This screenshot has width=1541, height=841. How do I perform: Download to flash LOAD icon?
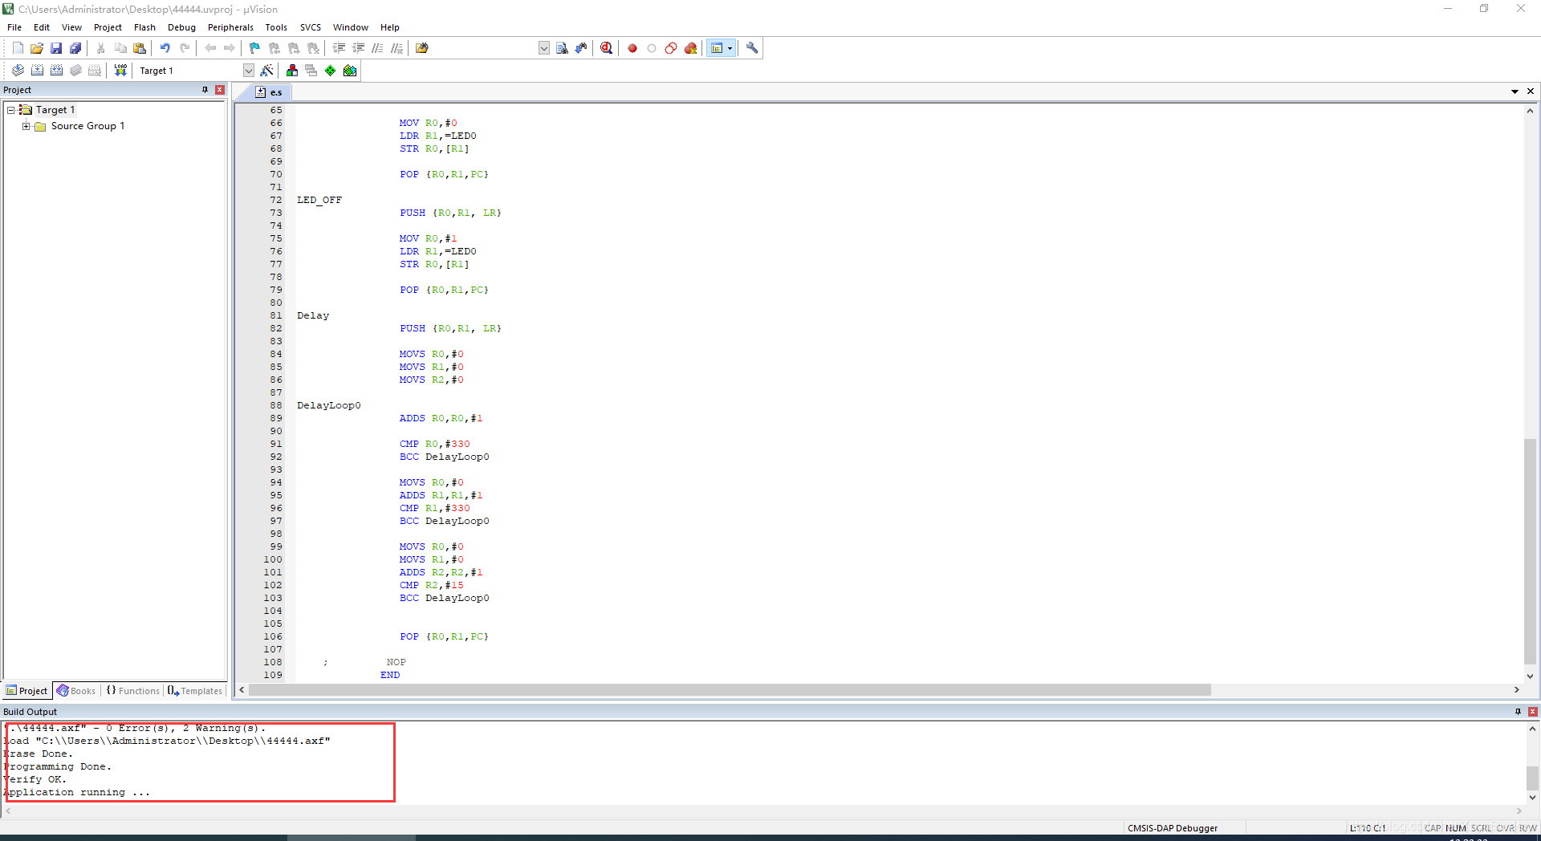pyautogui.click(x=120, y=71)
